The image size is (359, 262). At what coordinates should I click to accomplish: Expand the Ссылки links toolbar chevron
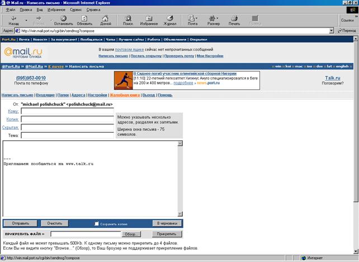(356, 16)
